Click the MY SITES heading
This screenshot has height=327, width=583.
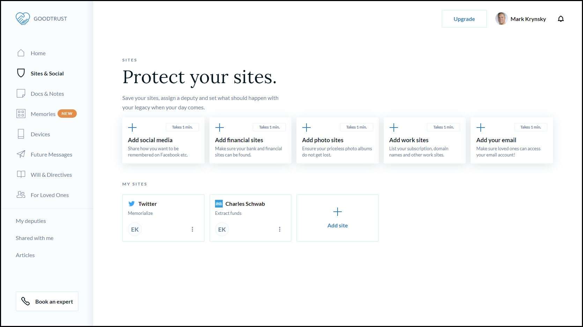135,184
